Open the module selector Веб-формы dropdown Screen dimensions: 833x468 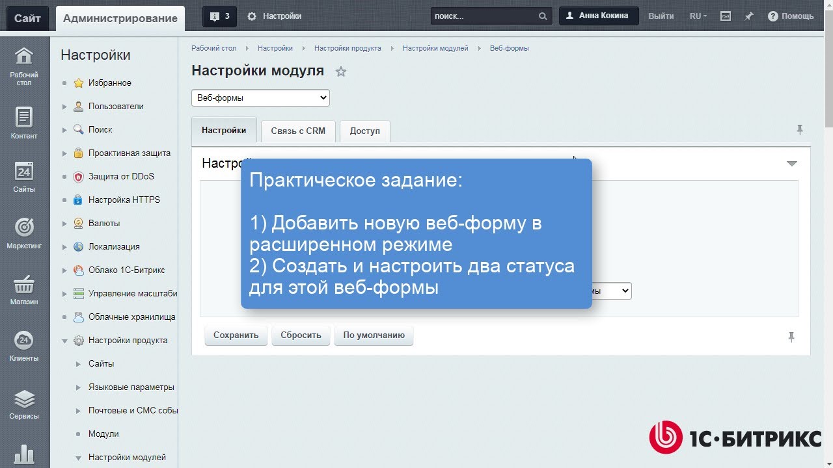260,98
